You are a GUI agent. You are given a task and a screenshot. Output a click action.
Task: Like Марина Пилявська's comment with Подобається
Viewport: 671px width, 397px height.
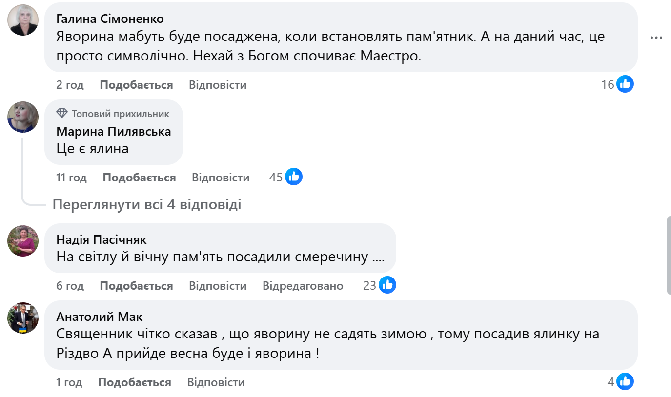[139, 177]
